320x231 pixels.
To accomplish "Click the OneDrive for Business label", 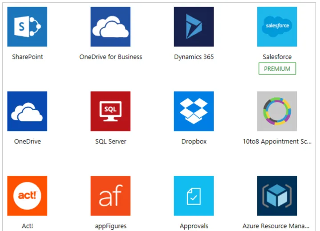I will pyautogui.click(x=111, y=57).
